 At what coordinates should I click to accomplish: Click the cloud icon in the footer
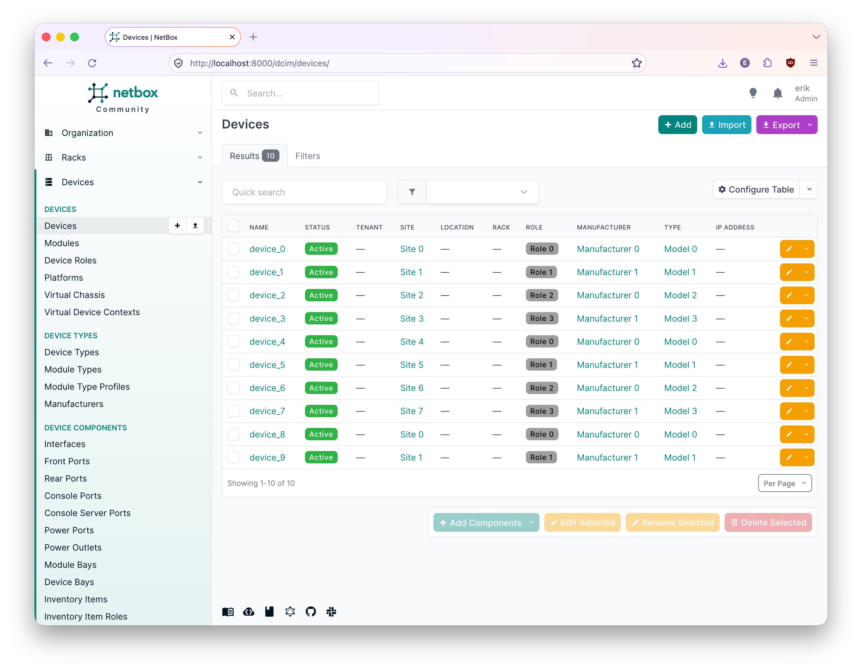(x=249, y=612)
